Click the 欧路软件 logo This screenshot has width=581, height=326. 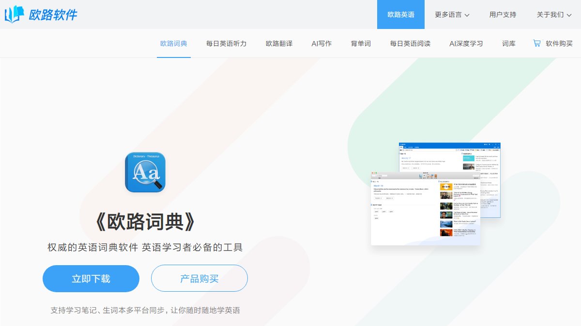(41, 14)
